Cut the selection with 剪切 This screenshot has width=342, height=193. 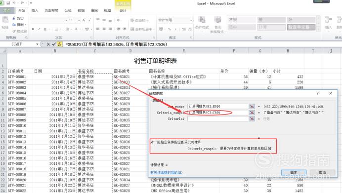tap(18, 18)
